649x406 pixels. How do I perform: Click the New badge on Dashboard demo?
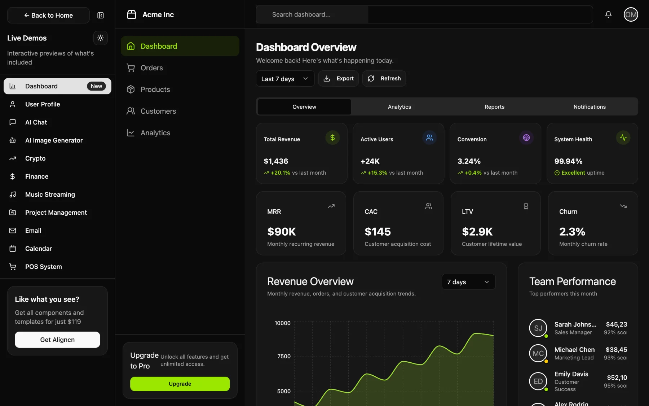click(96, 86)
